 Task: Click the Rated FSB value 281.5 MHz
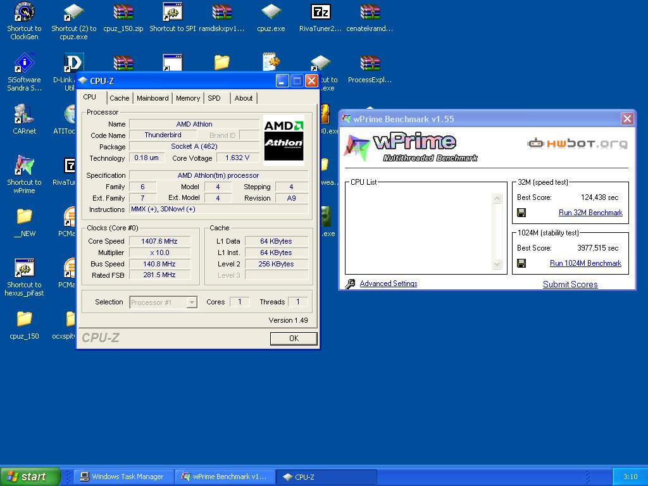coord(159,275)
